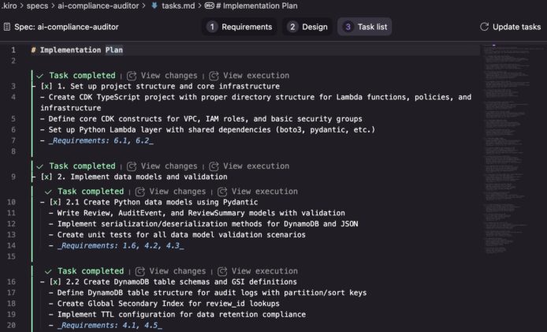547x332 pixels.
Task: Click the minimap on the editor's right
Action: coord(508,148)
